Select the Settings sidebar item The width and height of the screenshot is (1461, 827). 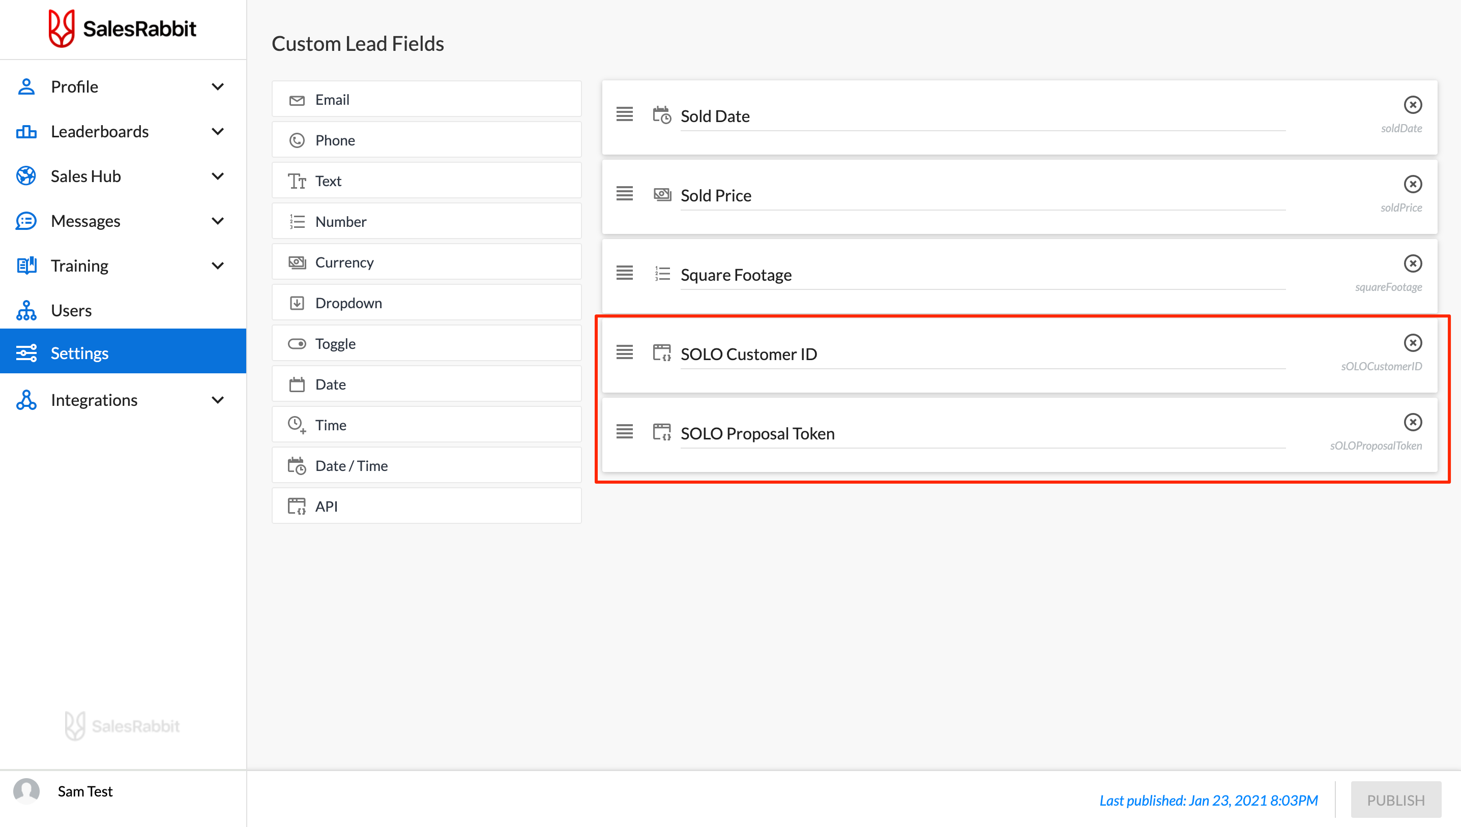tap(123, 351)
